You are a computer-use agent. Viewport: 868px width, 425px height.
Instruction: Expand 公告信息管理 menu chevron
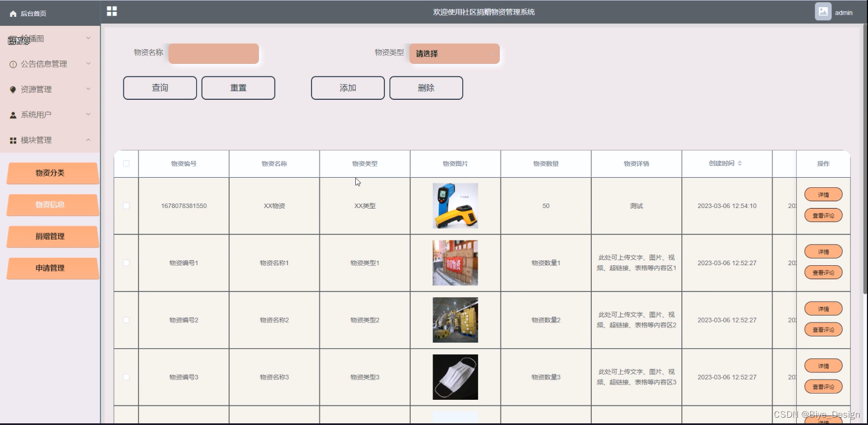[x=88, y=63]
